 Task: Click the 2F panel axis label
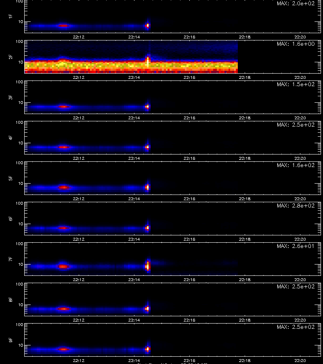pos(10,57)
